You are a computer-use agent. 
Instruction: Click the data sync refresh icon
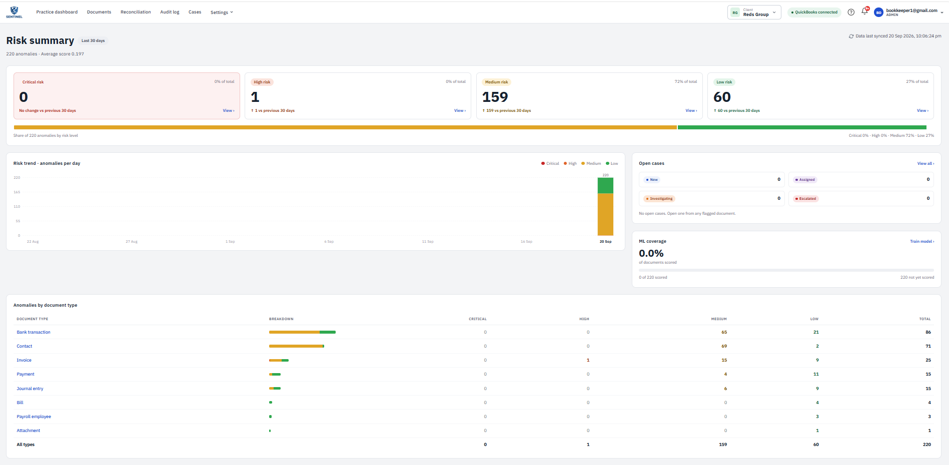pos(851,36)
